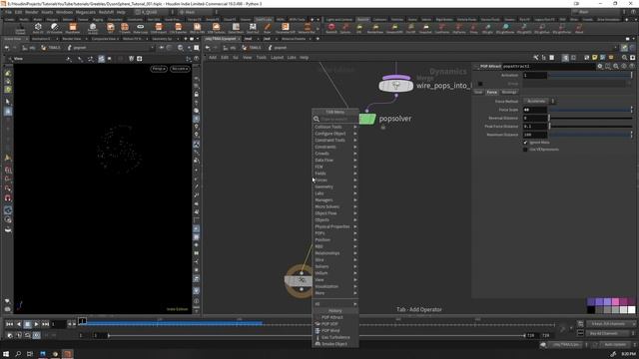Select the Ruler shelf tool
Image resolution: width=639 pixels, height=359 pixels.
(268, 28)
